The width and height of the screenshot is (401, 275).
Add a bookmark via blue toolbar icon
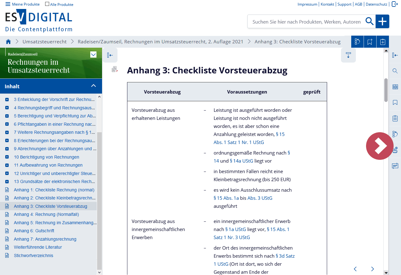[x=370, y=42]
